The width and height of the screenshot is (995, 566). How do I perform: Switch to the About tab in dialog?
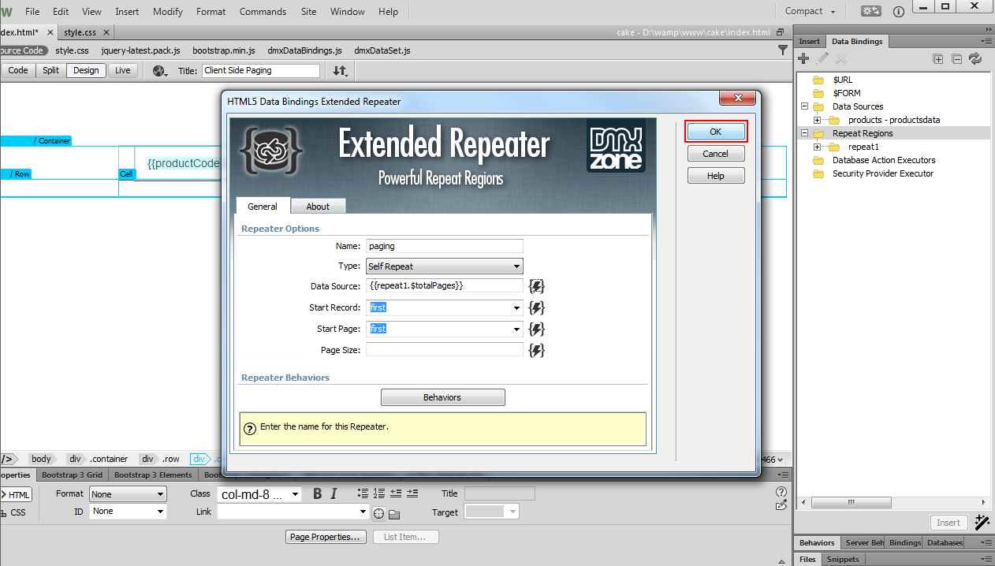[318, 207]
